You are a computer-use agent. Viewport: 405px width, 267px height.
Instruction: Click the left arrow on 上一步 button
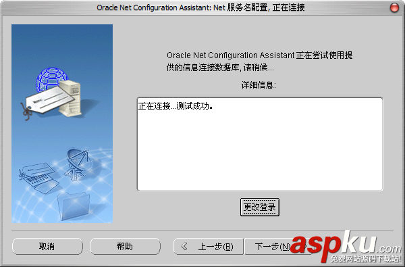184,246
